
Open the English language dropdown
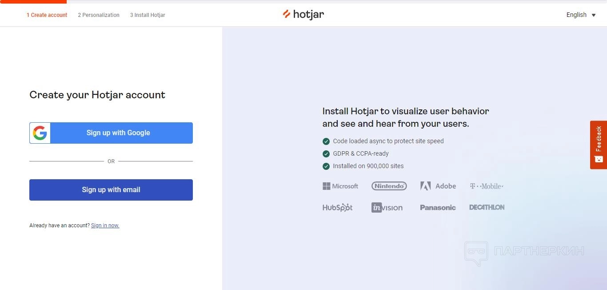[577, 15]
